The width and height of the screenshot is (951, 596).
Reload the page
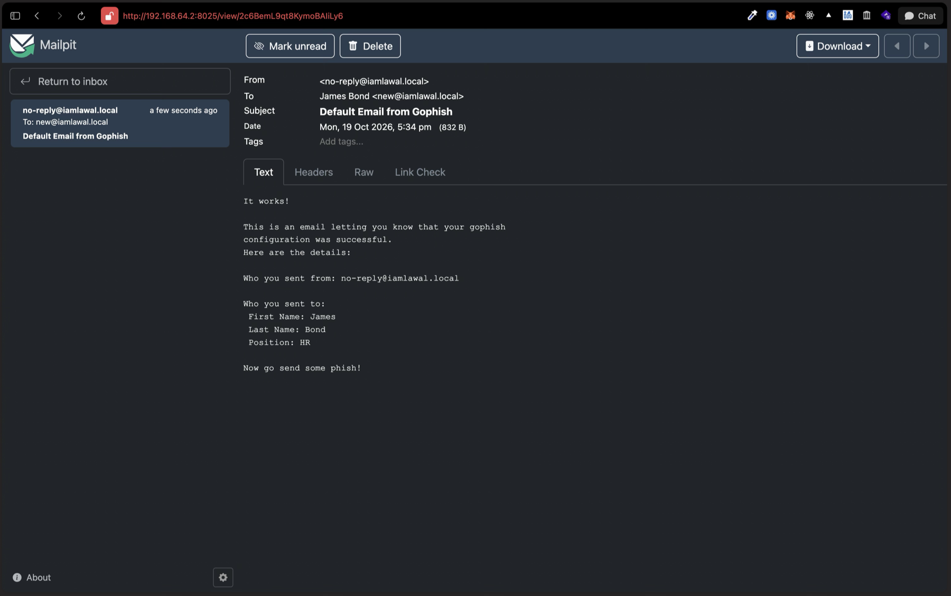(81, 16)
